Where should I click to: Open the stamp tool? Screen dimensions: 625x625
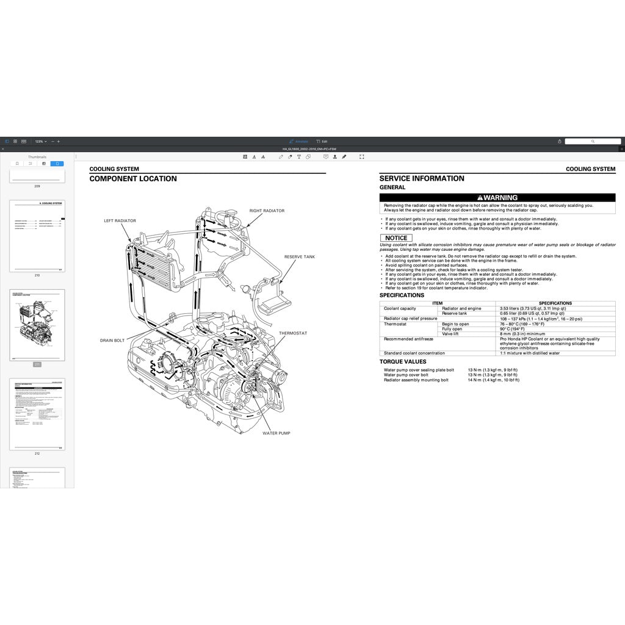(x=335, y=157)
